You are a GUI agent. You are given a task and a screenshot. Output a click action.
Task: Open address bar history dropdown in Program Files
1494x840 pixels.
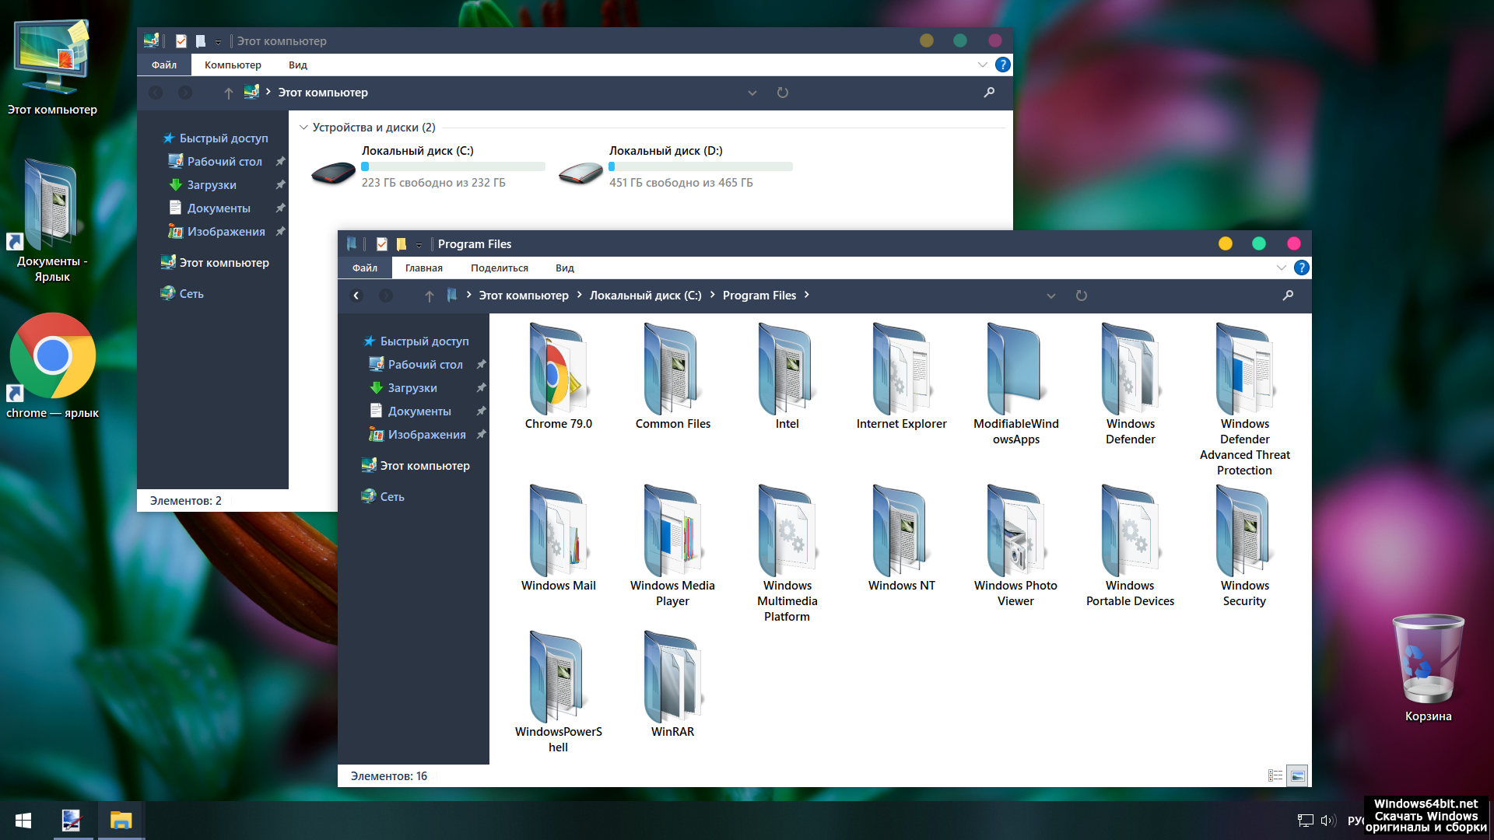[x=1050, y=296]
